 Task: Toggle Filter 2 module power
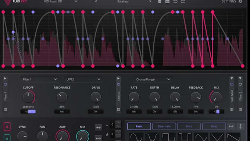tap(240, 84)
